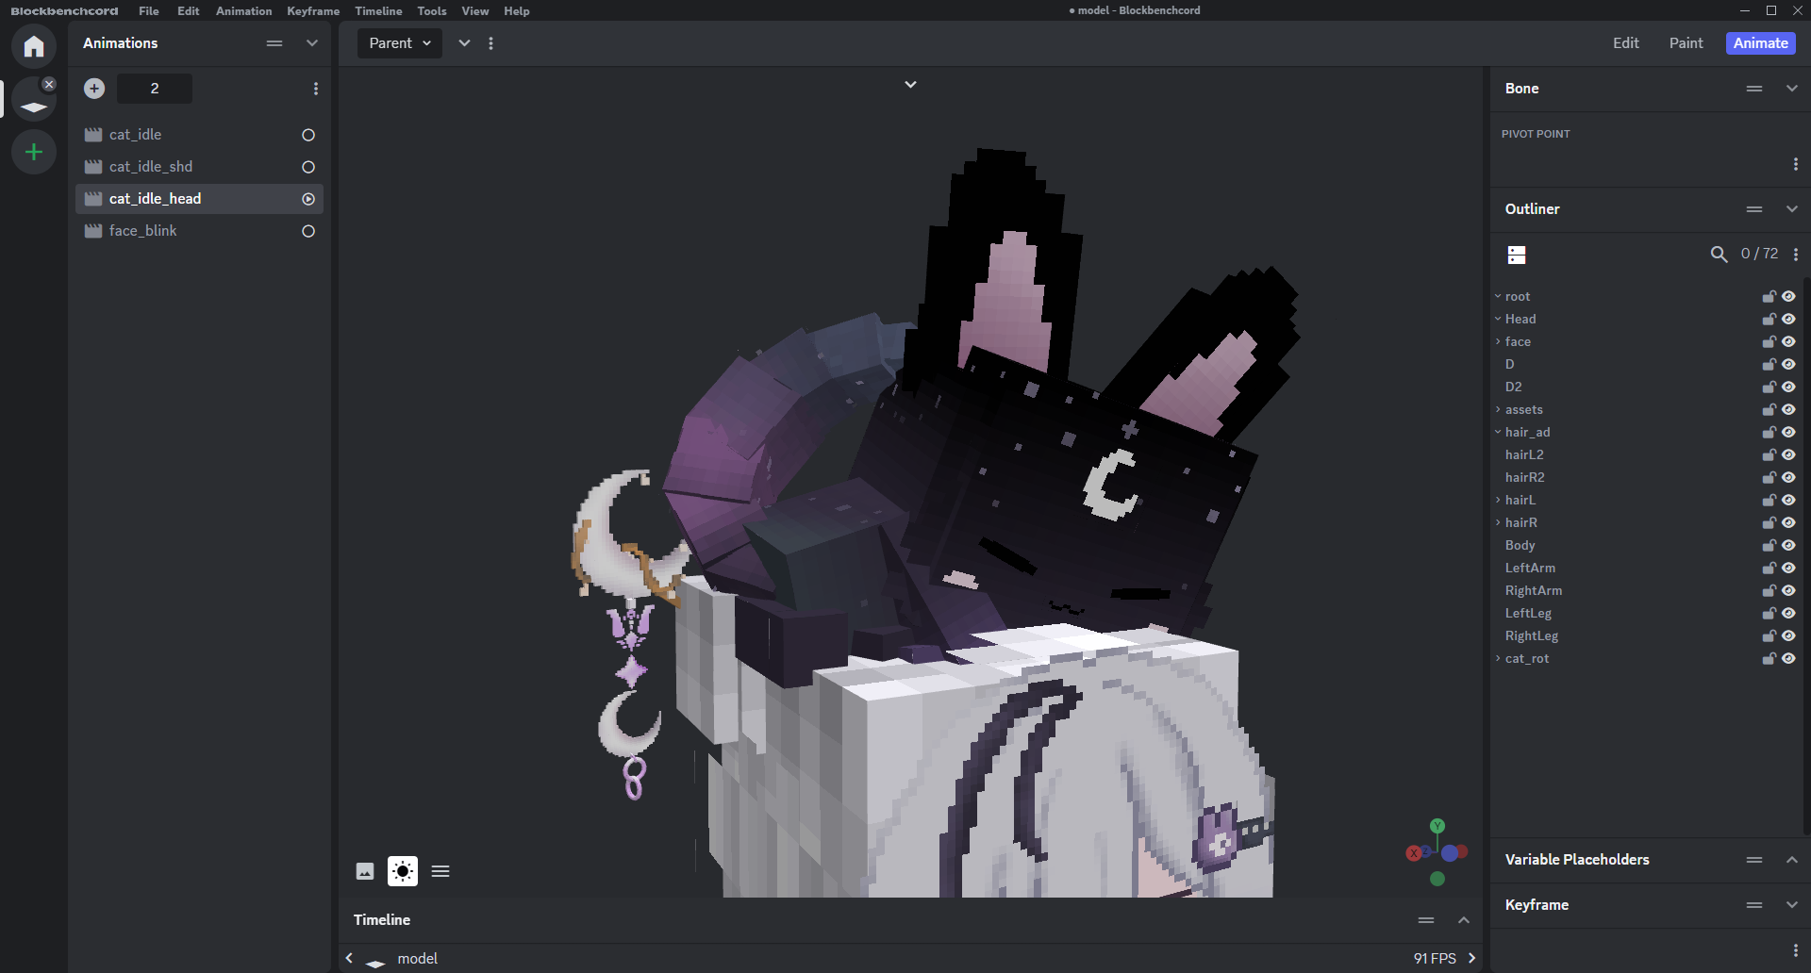Open the viewport hamburger menu icon
This screenshot has height=973, width=1811.
click(x=440, y=871)
